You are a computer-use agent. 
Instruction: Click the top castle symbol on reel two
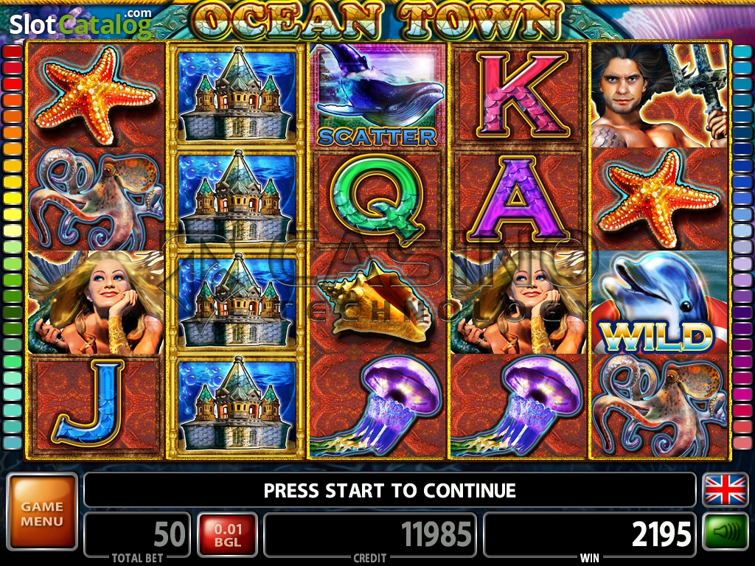pos(236,94)
